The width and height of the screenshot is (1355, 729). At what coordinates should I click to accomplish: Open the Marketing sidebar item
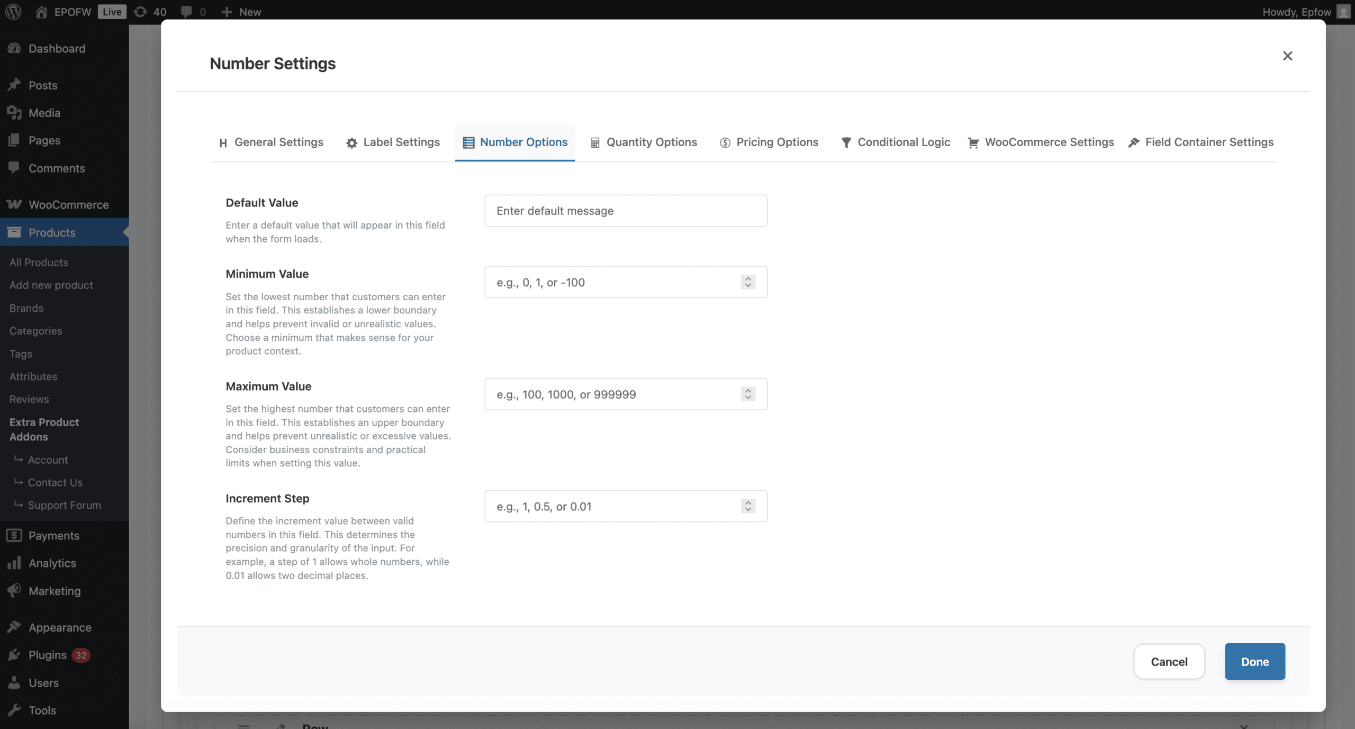(55, 591)
